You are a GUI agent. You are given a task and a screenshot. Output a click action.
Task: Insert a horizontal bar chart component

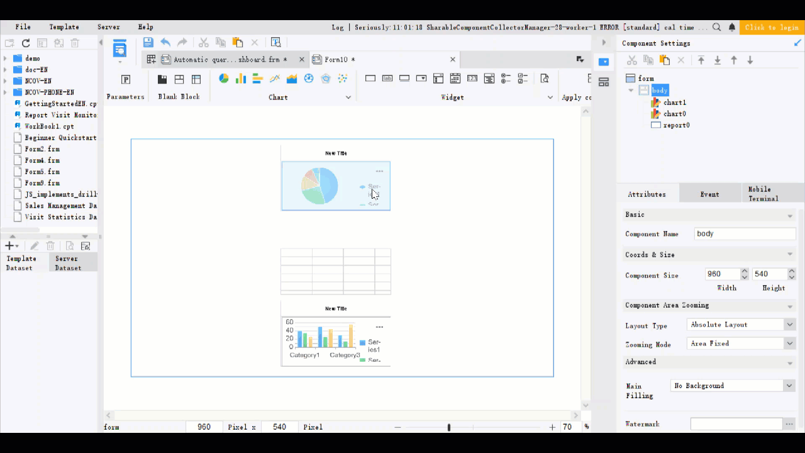257,79
